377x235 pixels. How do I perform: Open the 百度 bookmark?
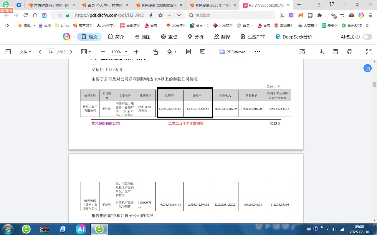pos(45,26)
